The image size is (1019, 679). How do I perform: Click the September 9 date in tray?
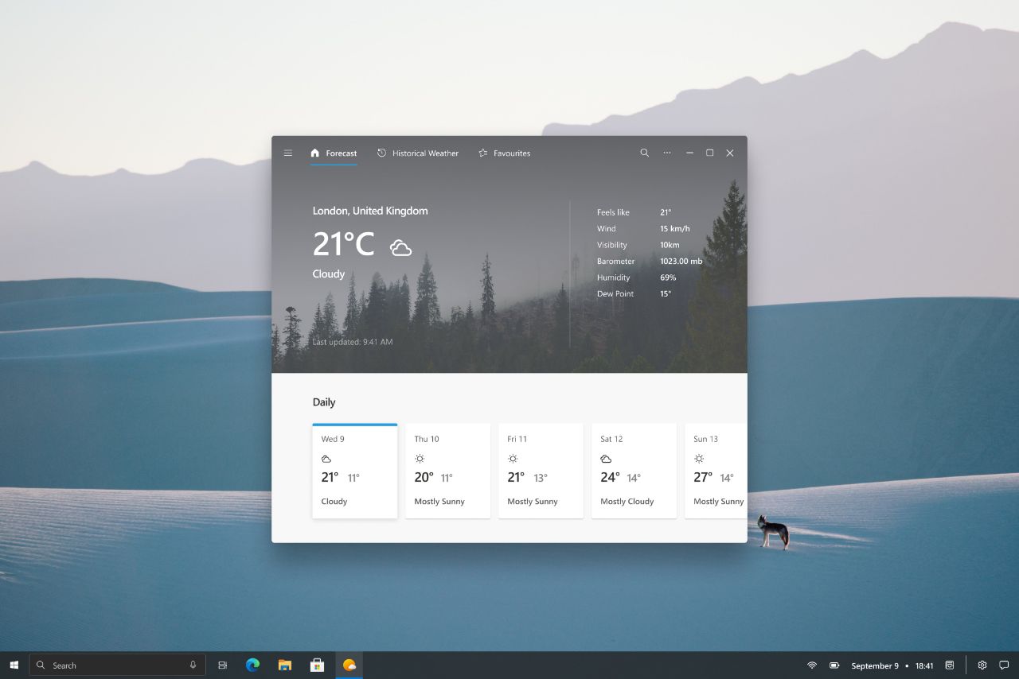(x=875, y=666)
